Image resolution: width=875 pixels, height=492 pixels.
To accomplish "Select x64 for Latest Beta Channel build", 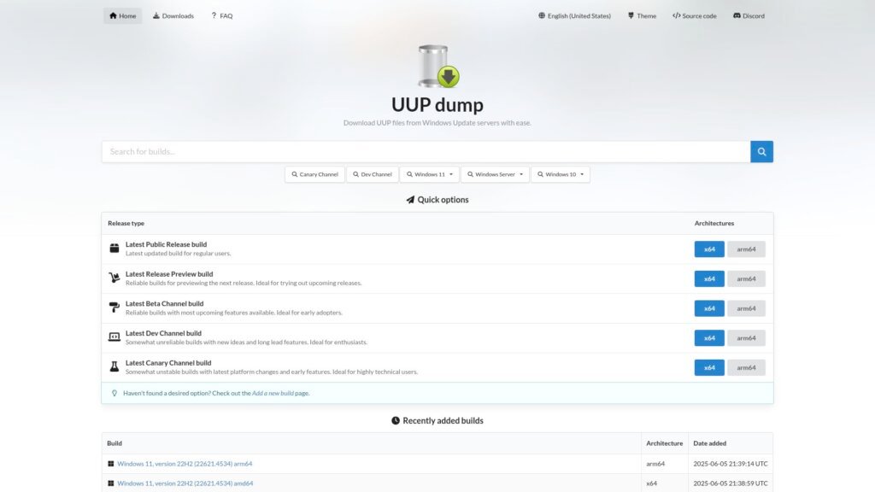I will 709,308.
